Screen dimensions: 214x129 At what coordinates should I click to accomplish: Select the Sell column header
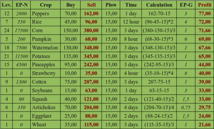pyautogui.click(x=91, y=5)
